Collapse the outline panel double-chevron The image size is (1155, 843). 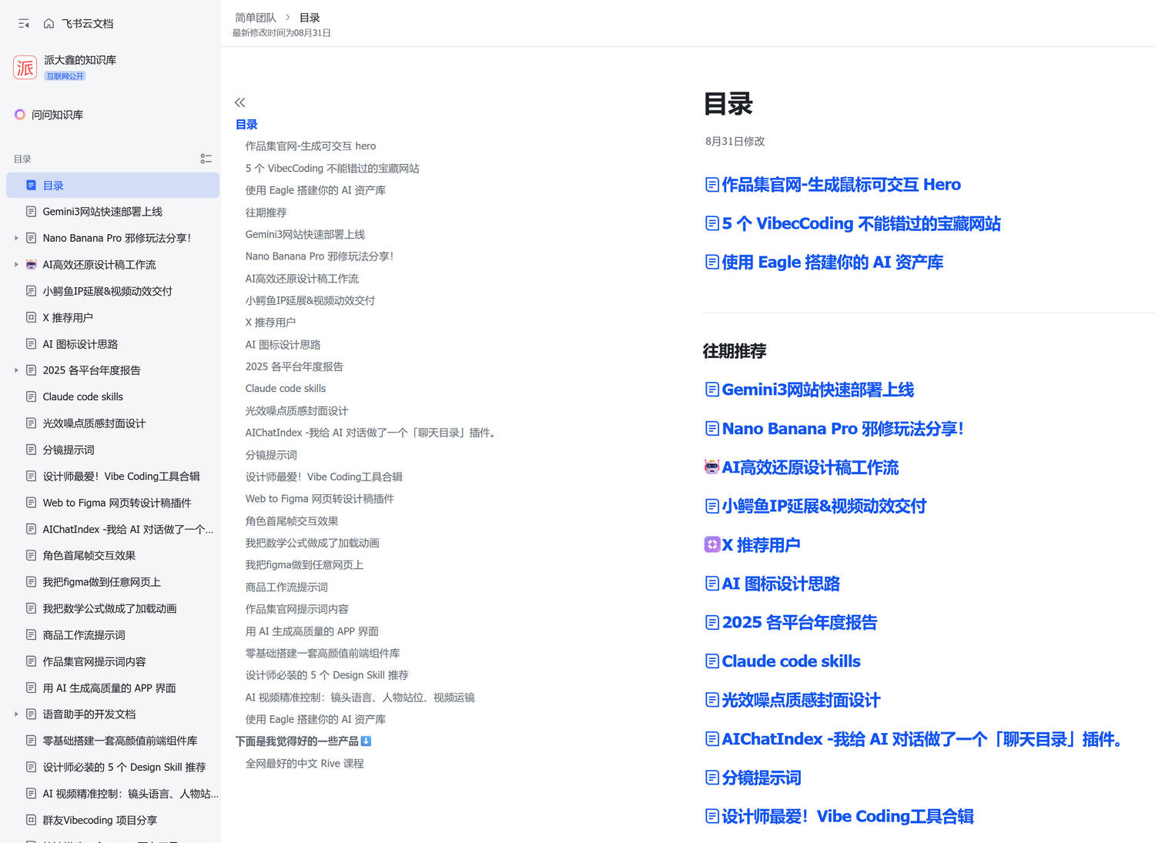tap(240, 102)
